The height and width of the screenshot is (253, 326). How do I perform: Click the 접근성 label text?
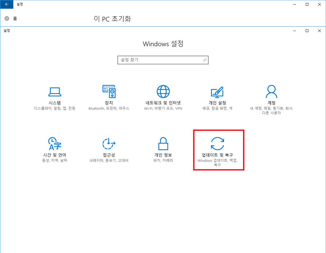[109, 155]
